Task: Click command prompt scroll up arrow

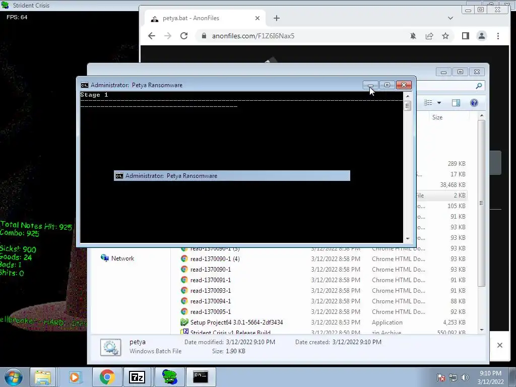Action: click(x=407, y=96)
